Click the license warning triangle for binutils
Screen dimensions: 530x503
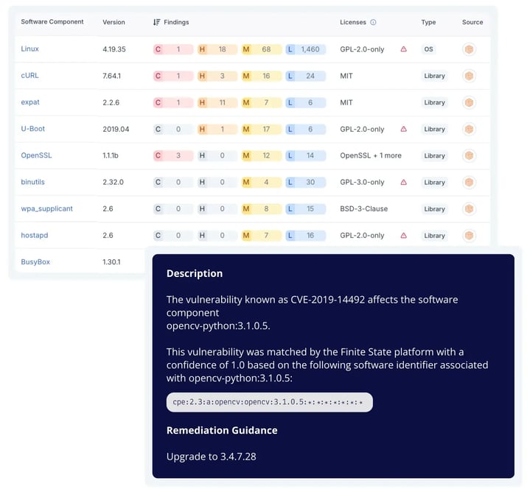tap(403, 182)
